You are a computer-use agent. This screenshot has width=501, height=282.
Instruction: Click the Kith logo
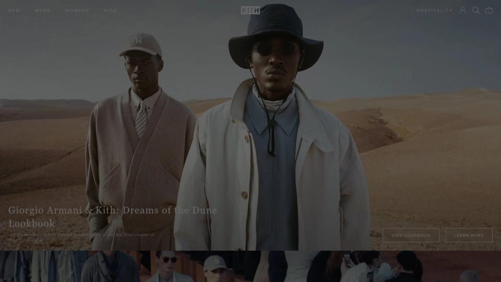(250, 10)
